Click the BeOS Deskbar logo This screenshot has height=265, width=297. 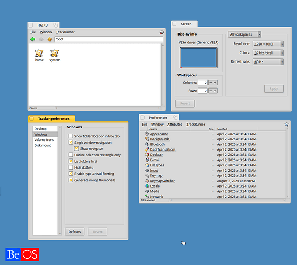pyautogui.click(x=22, y=254)
